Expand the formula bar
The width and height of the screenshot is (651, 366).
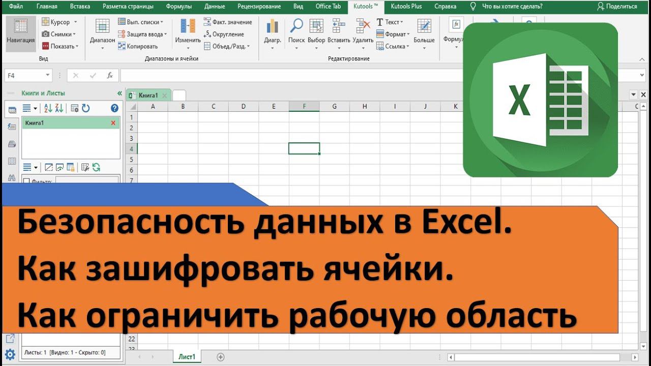pyautogui.click(x=643, y=75)
